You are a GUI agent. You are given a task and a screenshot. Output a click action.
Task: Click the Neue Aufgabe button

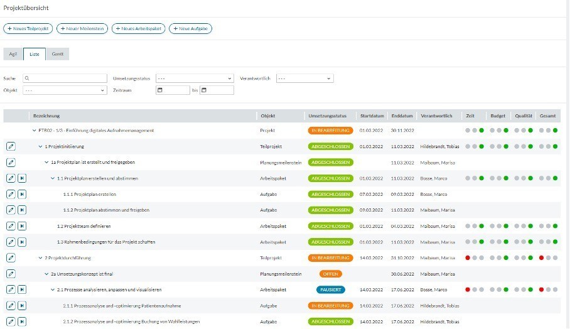click(x=190, y=28)
